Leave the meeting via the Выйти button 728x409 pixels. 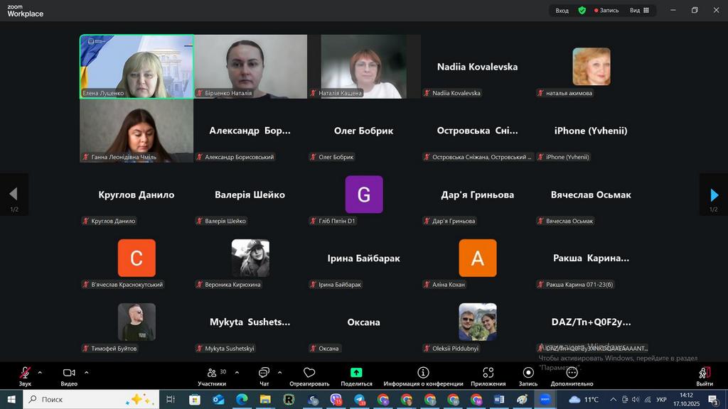705,374
